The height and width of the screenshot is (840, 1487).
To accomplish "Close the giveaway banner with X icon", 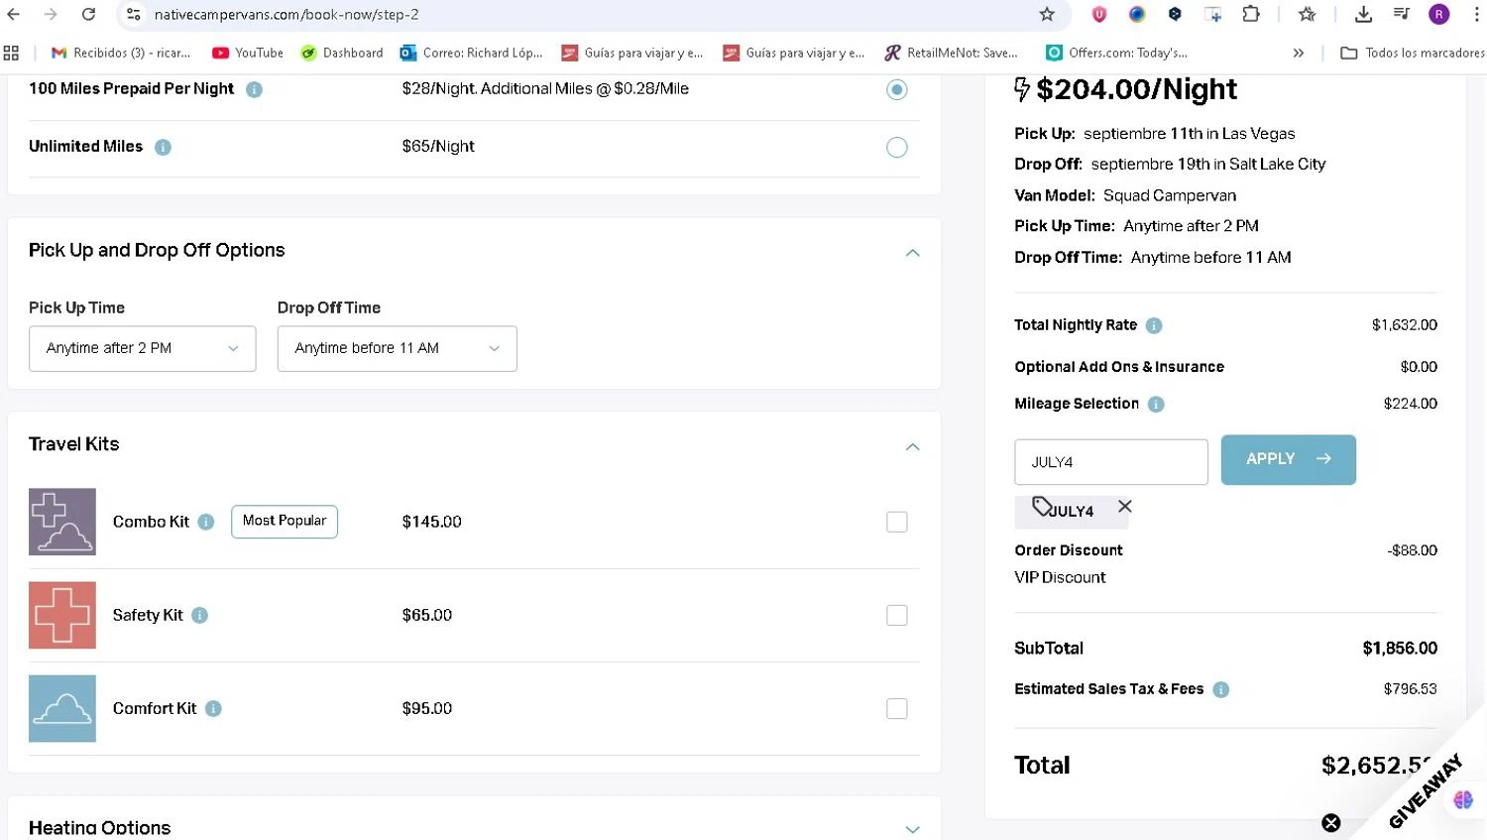I will click(1331, 823).
